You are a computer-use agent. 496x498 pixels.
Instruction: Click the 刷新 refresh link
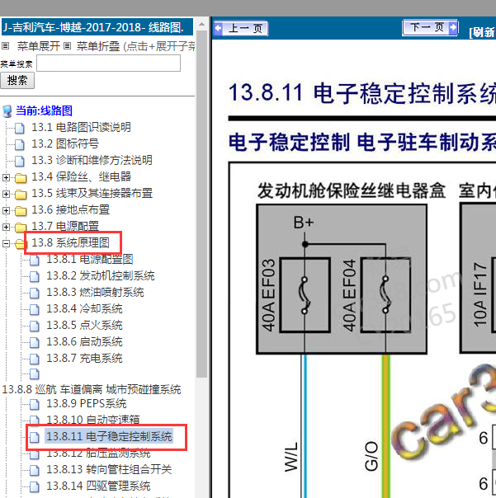[483, 32]
